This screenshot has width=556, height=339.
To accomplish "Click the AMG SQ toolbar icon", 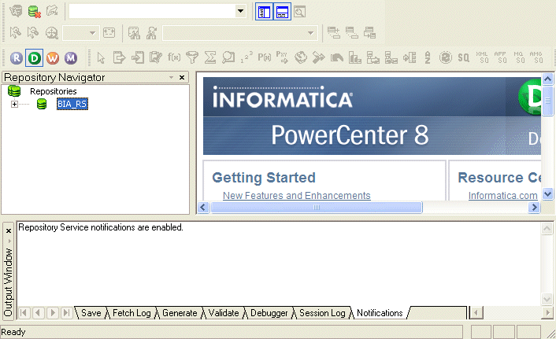I will coord(536,57).
